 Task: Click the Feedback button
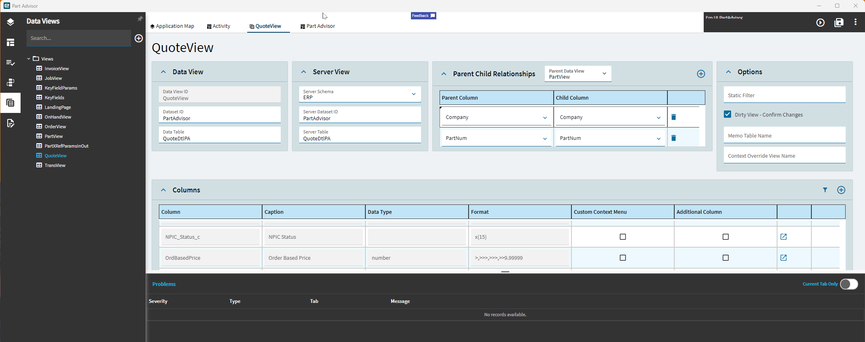tap(423, 16)
